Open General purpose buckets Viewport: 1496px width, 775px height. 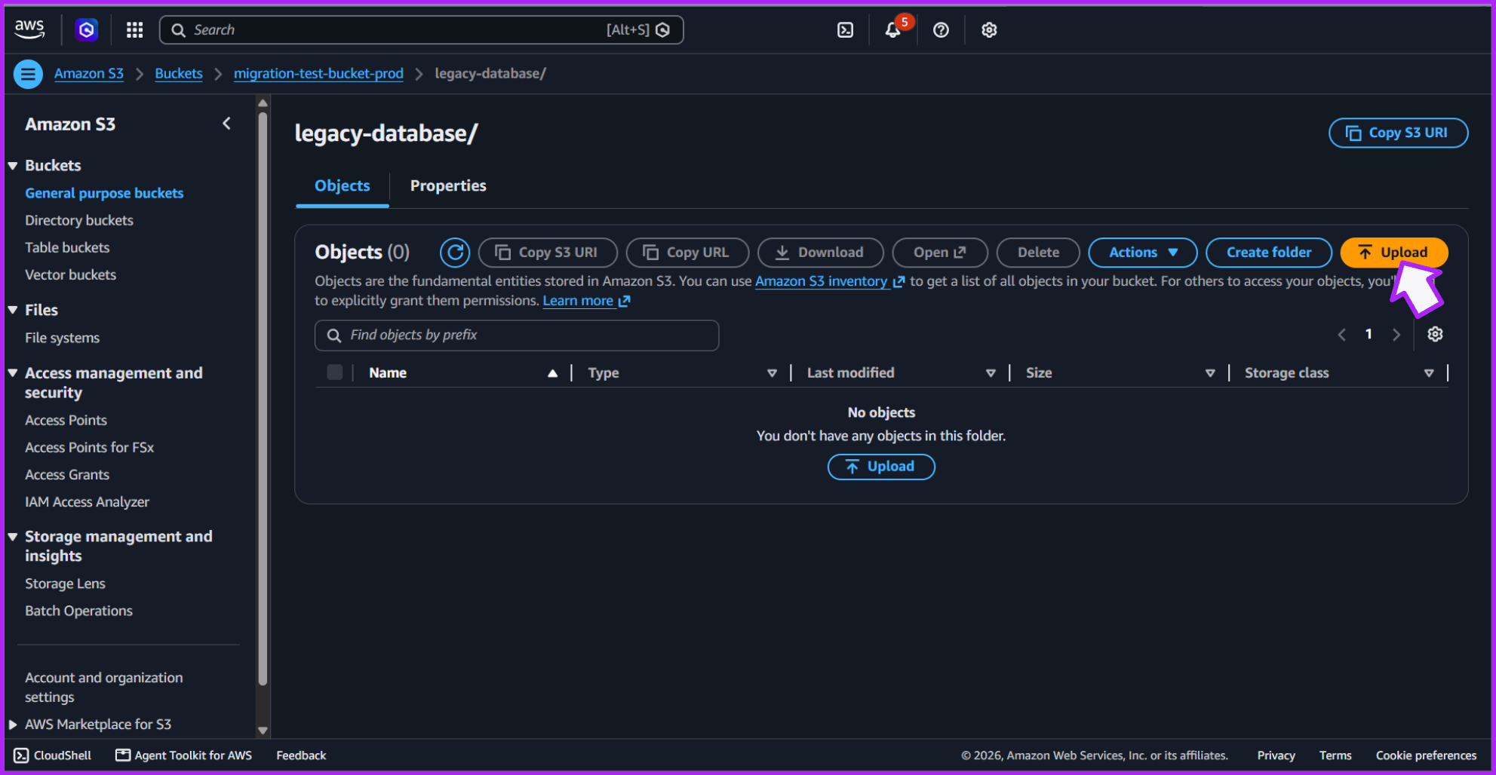click(104, 193)
